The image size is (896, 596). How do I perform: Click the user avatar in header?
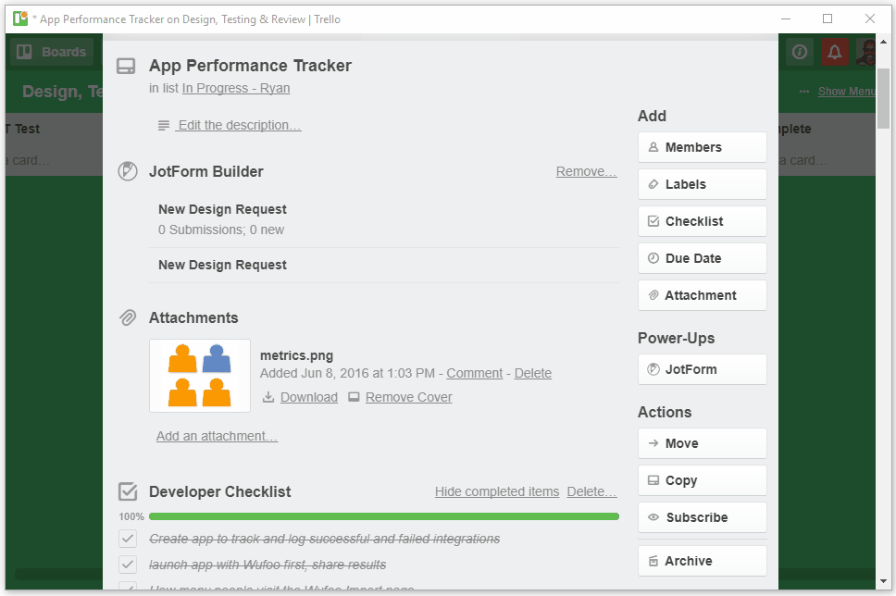click(865, 52)
